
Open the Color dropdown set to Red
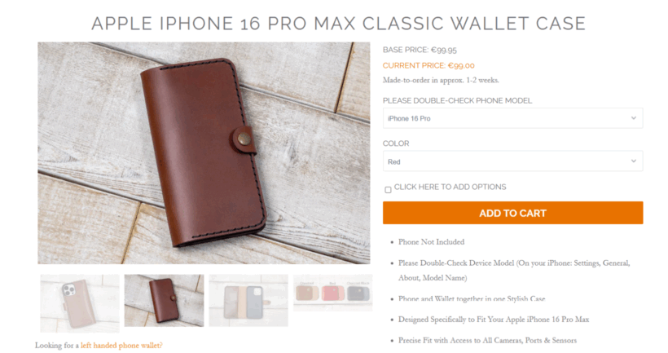coord(512,161)
